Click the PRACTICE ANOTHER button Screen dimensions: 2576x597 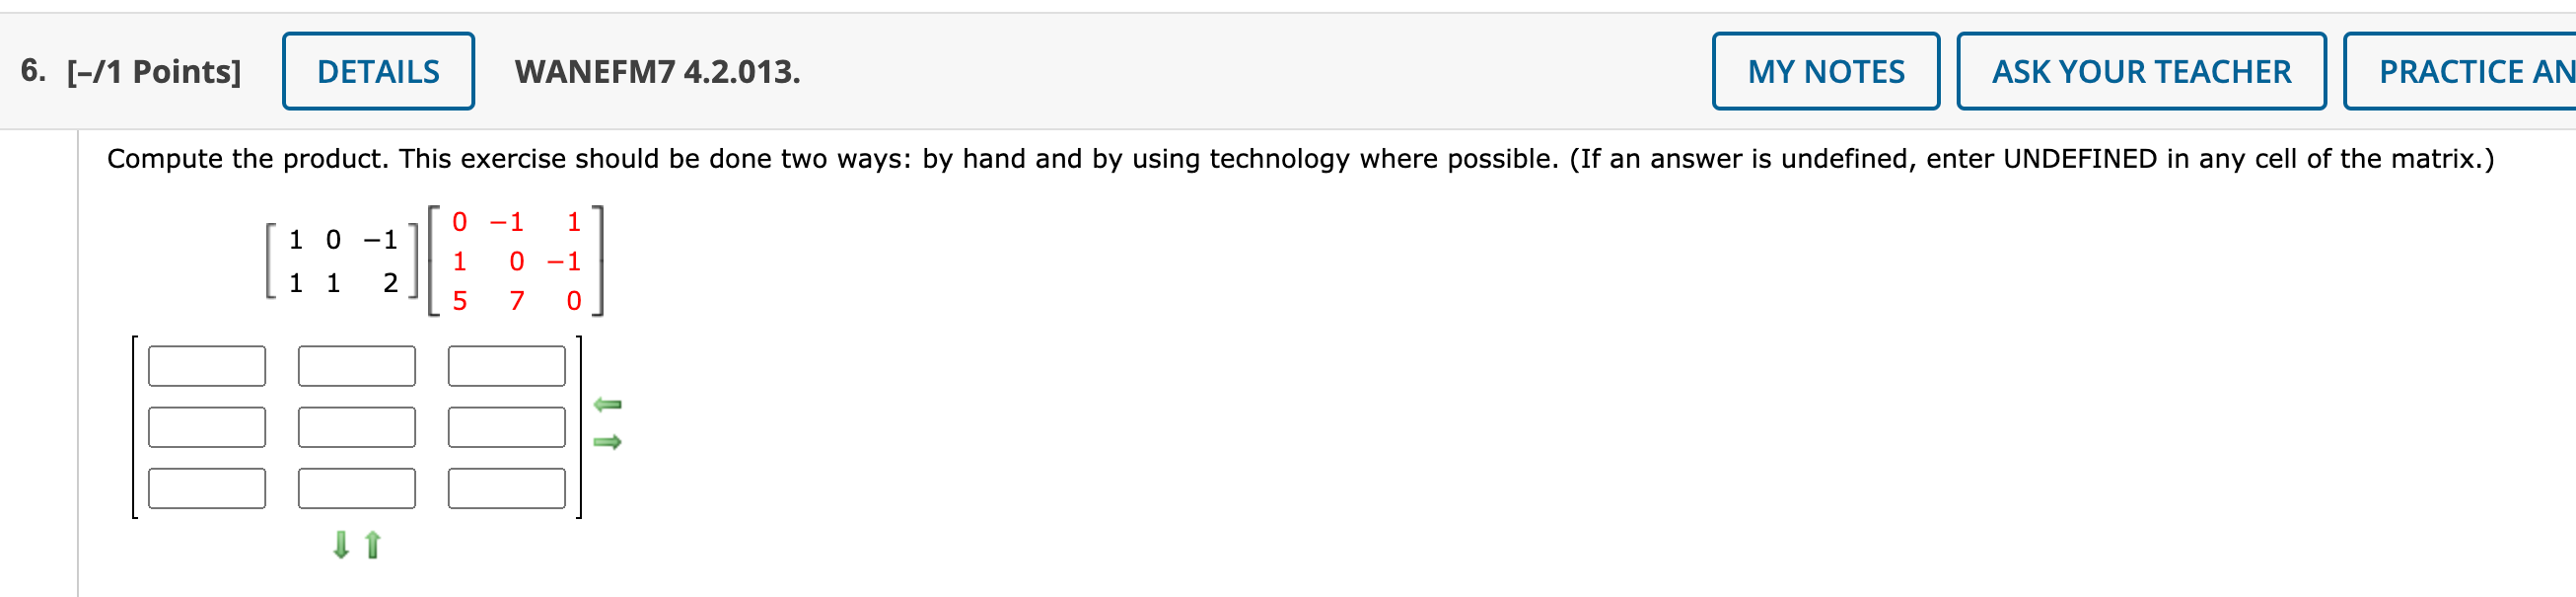[x=2461, y=71]
